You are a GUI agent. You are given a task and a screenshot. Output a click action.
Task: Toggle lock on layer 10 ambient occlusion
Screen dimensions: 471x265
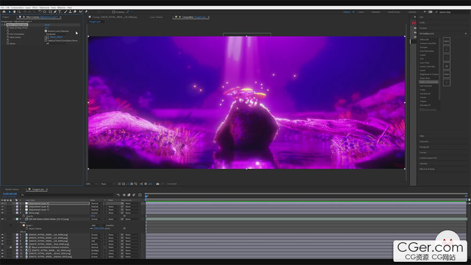[x=11, y=247]
